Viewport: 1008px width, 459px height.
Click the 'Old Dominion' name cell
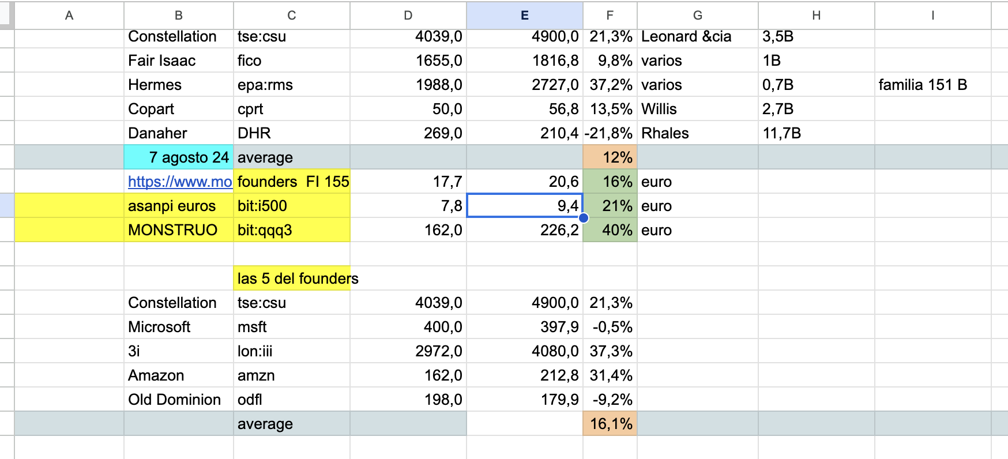point(179,400)
